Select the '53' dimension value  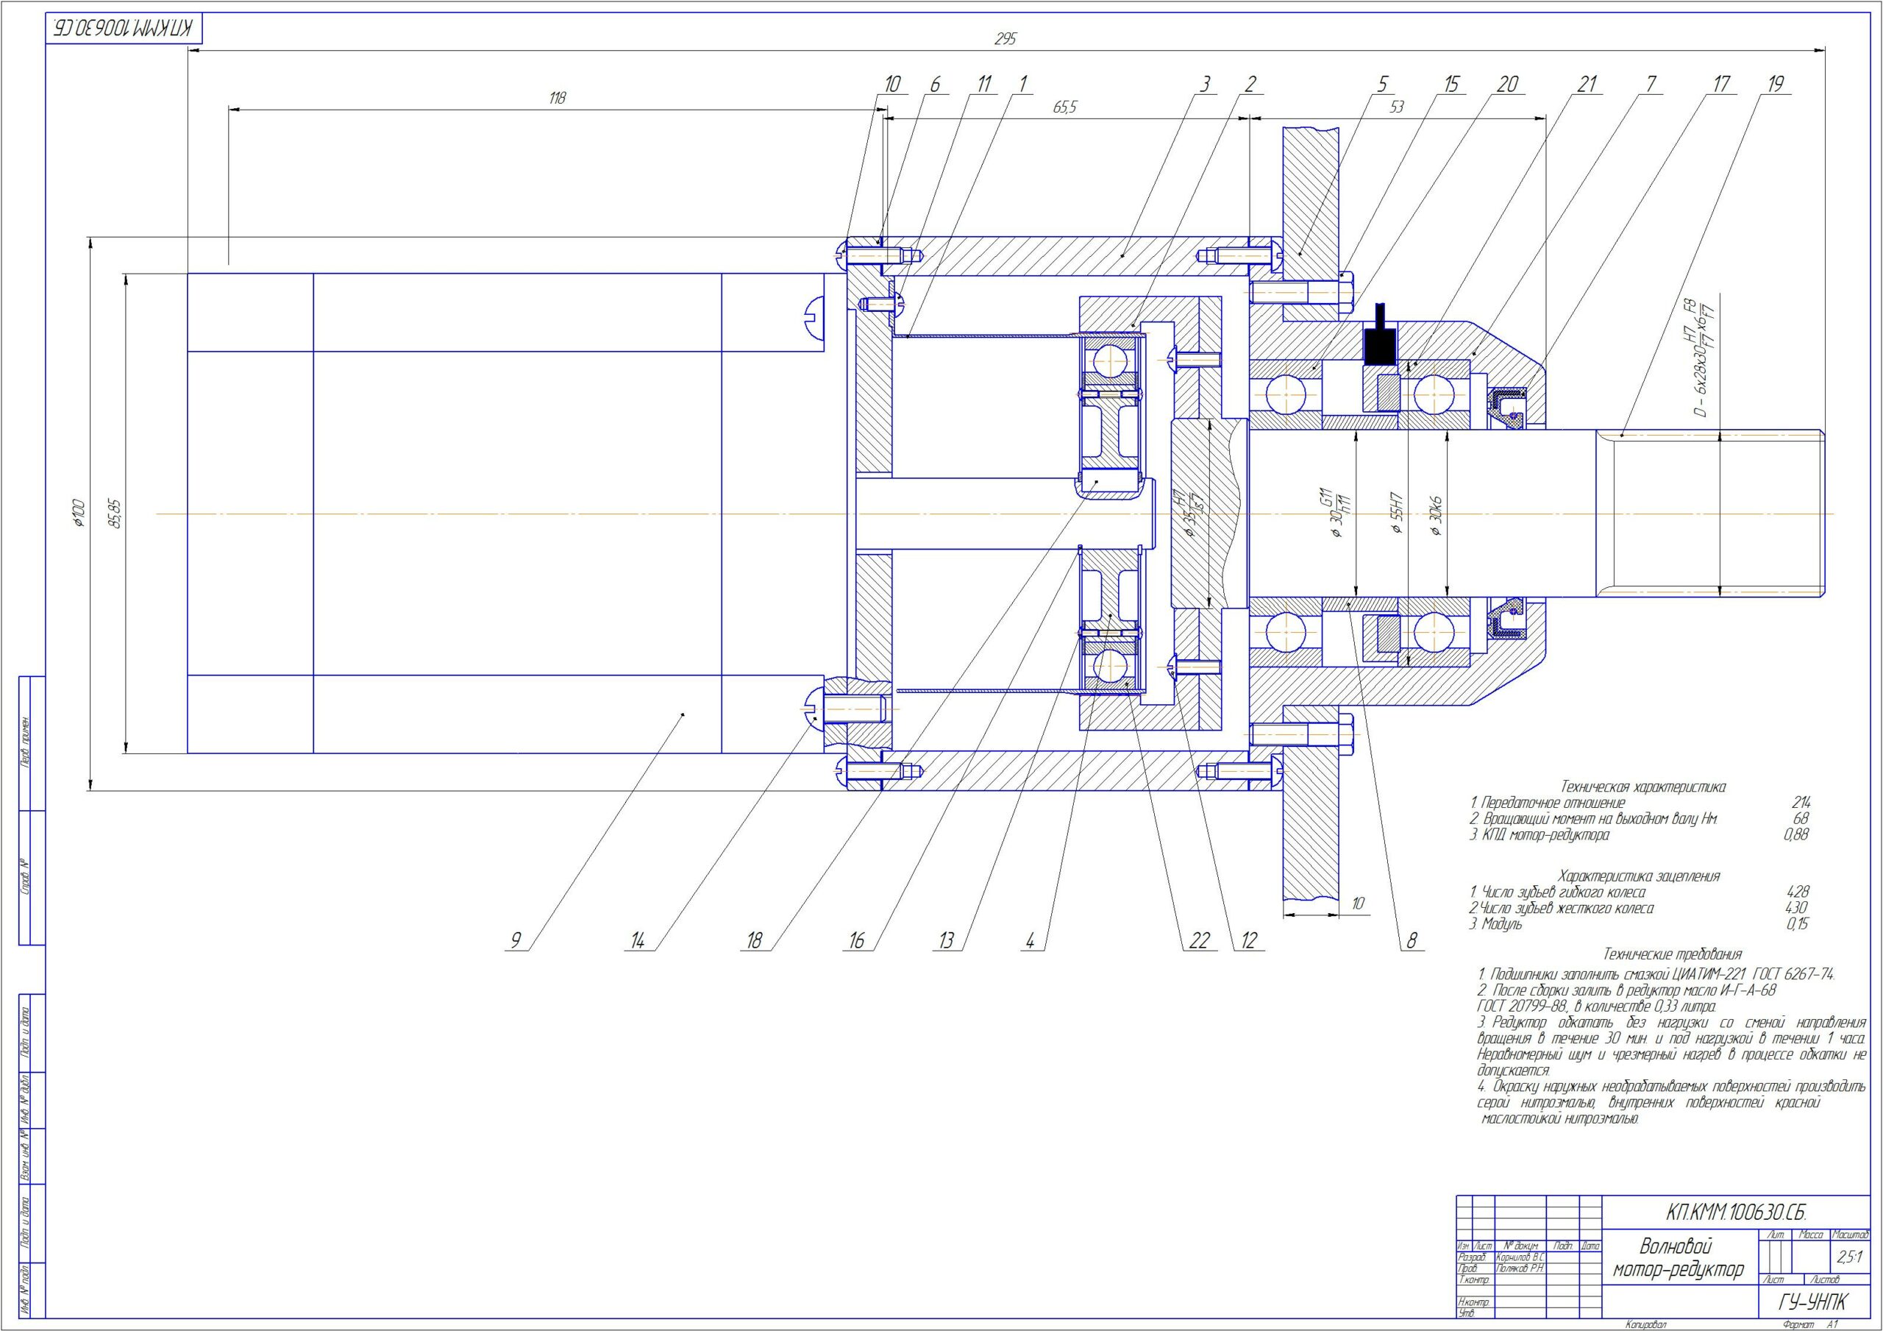tap(1398, 107)
